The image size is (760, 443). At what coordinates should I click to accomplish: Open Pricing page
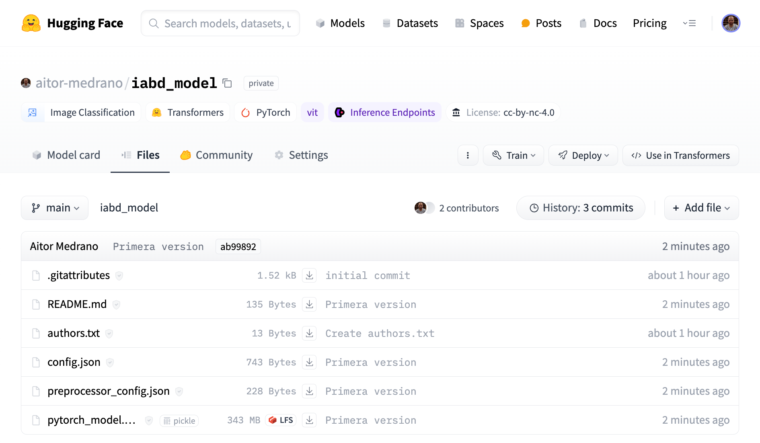pyautogui.click(x=649, y=23)
